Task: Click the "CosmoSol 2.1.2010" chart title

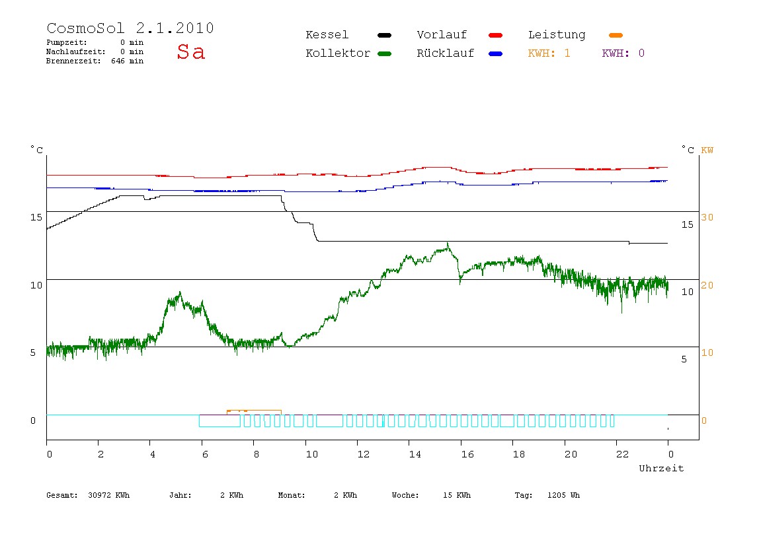Action: pyautogui.click(x=130, y=28)
